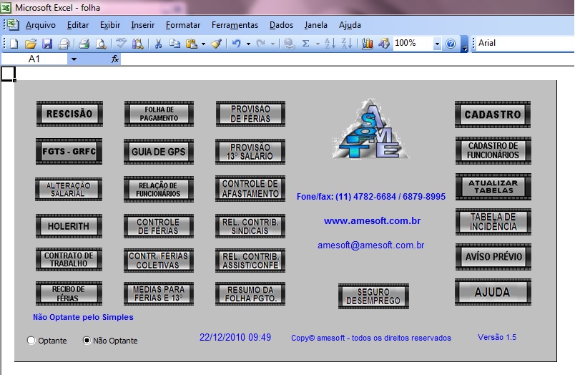Select the Optante radio button
Viewport: 575px width, 375px height.
[31, 341]
